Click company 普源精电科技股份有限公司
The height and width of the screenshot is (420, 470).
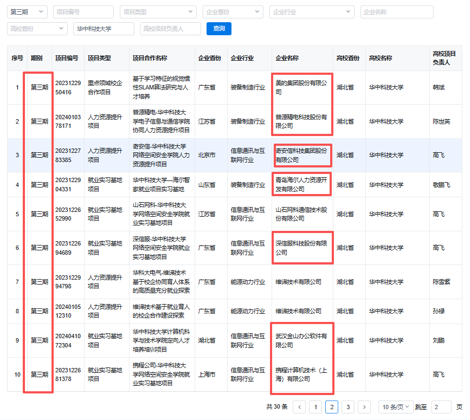(301, 121)
